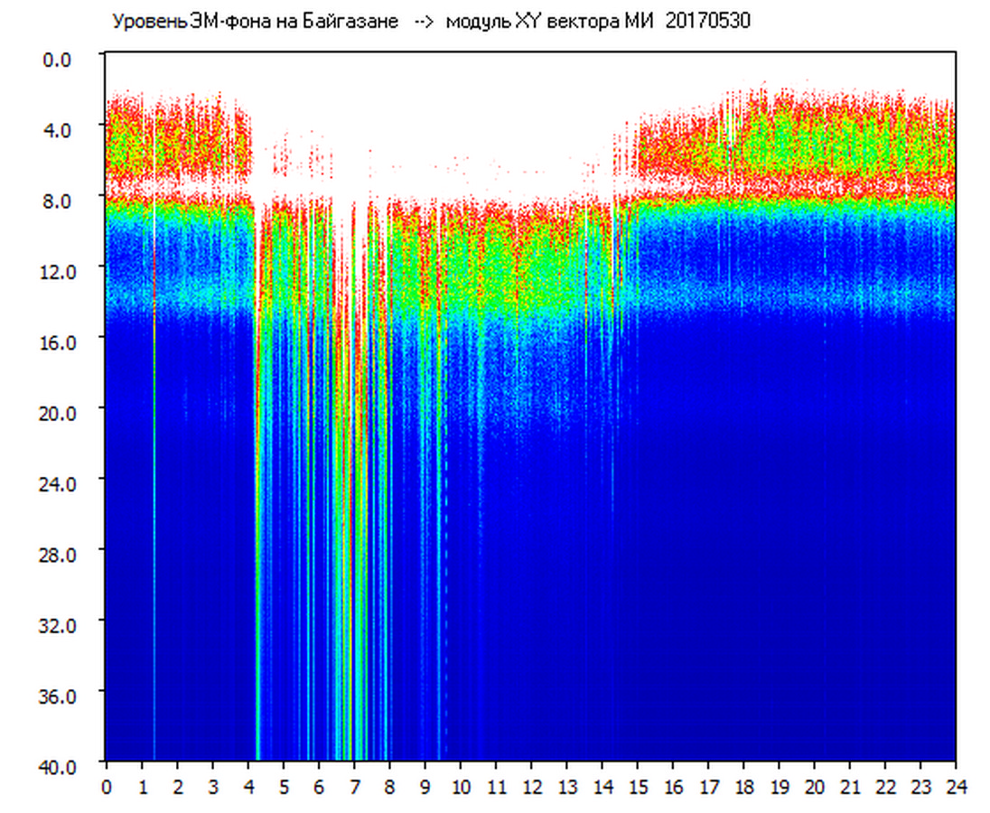Click the hour 12 label on x-axis

531,787
